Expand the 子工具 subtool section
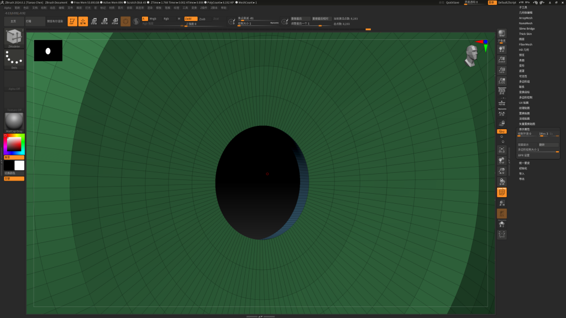 pos(523,7)
